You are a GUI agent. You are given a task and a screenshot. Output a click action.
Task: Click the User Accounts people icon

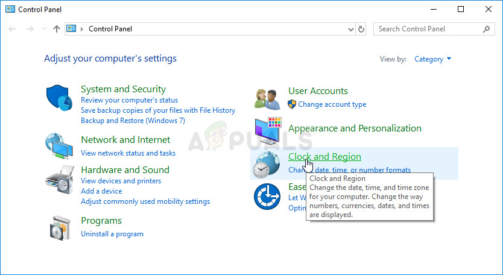267,98
